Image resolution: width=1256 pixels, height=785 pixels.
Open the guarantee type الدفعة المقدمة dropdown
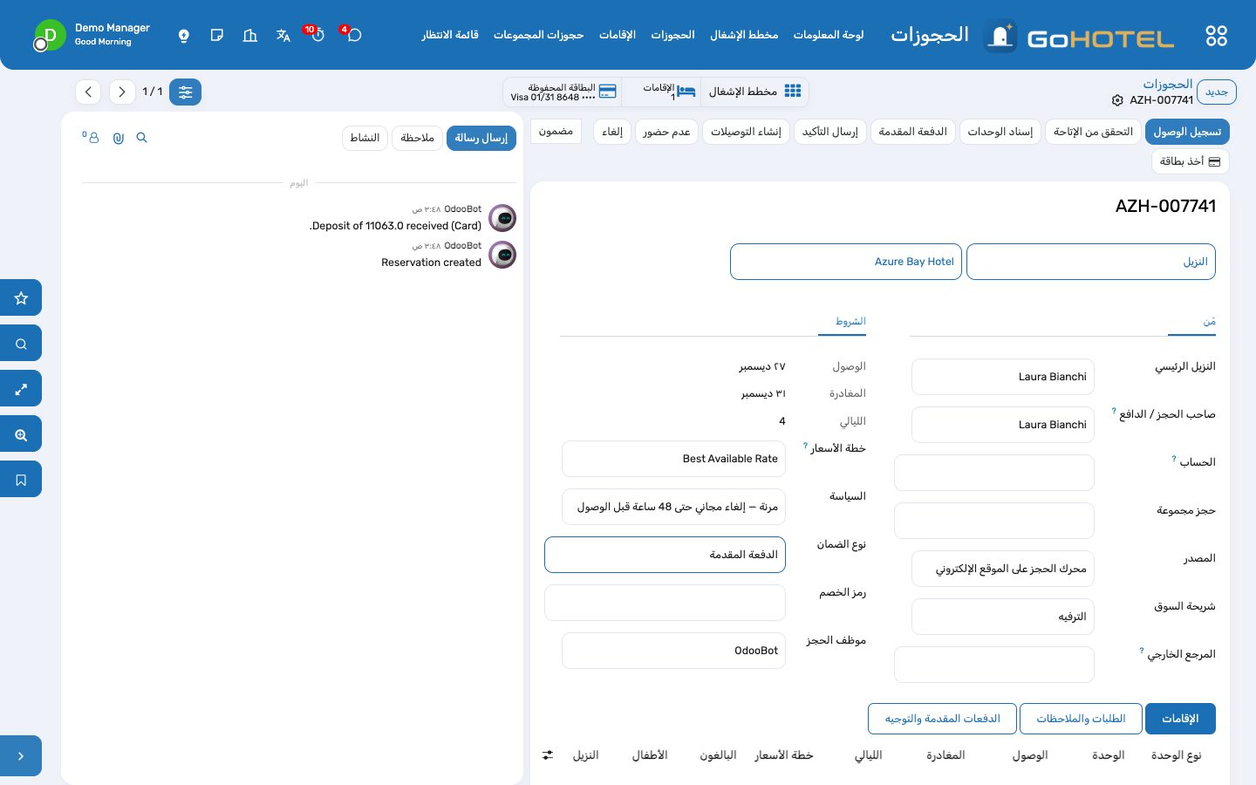(x=665, y=555)
